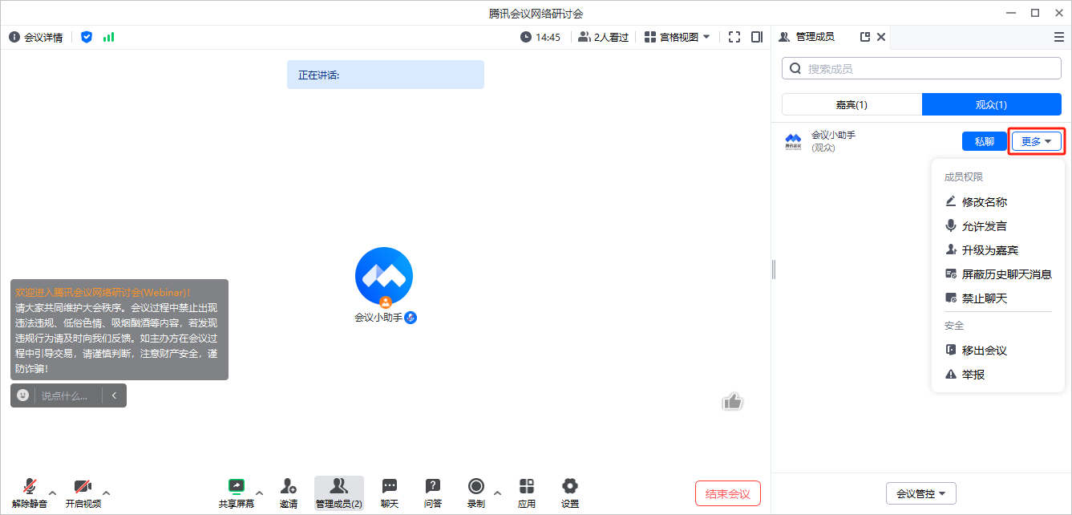Choose 屏蔽历史聊天消息 menu option
Viewport: 1072px width, 515px height.
click(x=998, y=274)
